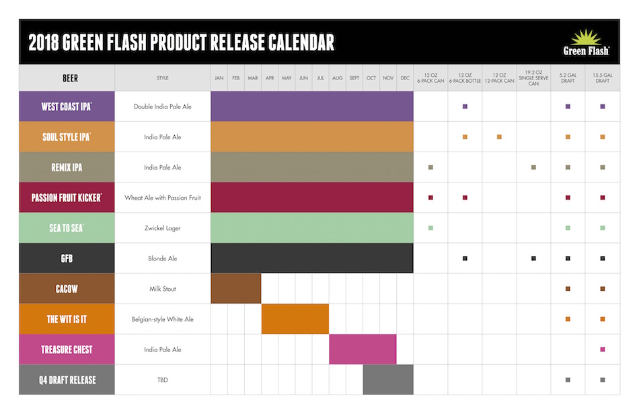
Task: Click Cacow 5.2 gal draft marker
Action: [568, 289]
